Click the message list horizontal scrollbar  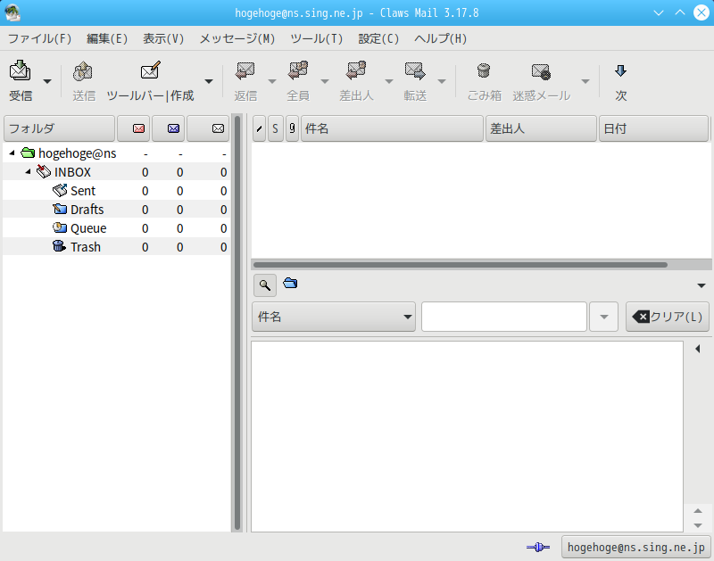click(460, 265)
